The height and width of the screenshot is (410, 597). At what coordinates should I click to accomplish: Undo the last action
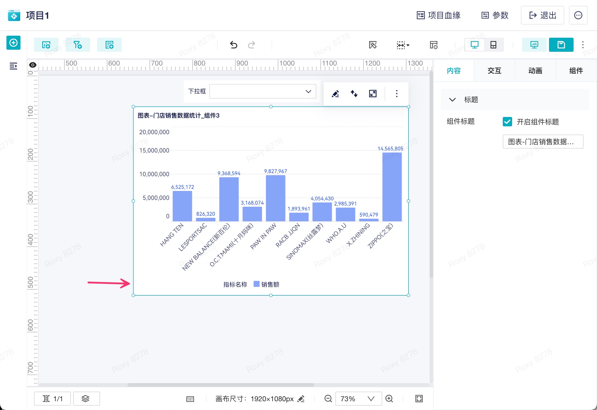click(234, 45)
